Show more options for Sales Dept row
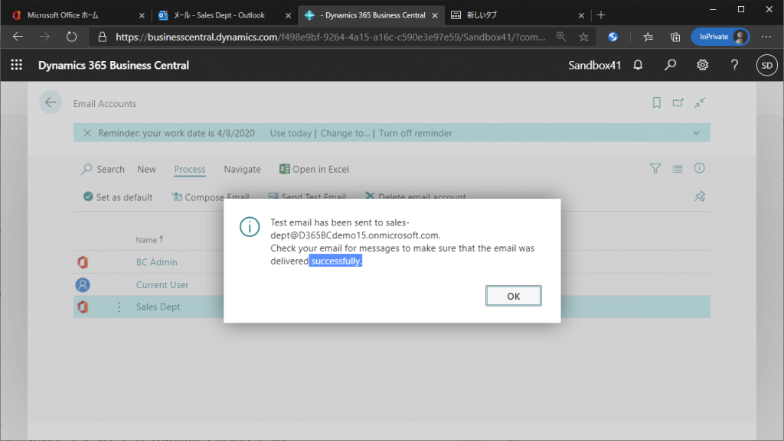The height and width of the screenshot is (441, 784). point(119,306)
